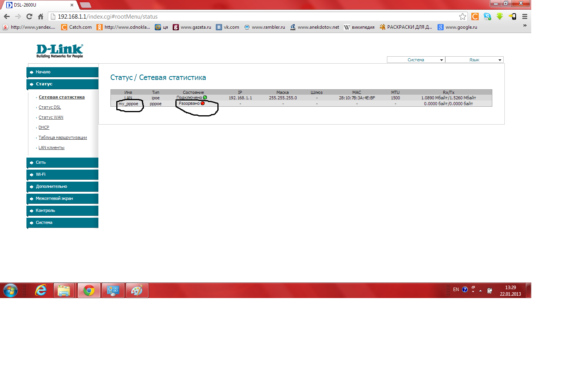
Task: Click the mask value 255.255.255.0
Action: 283,98
